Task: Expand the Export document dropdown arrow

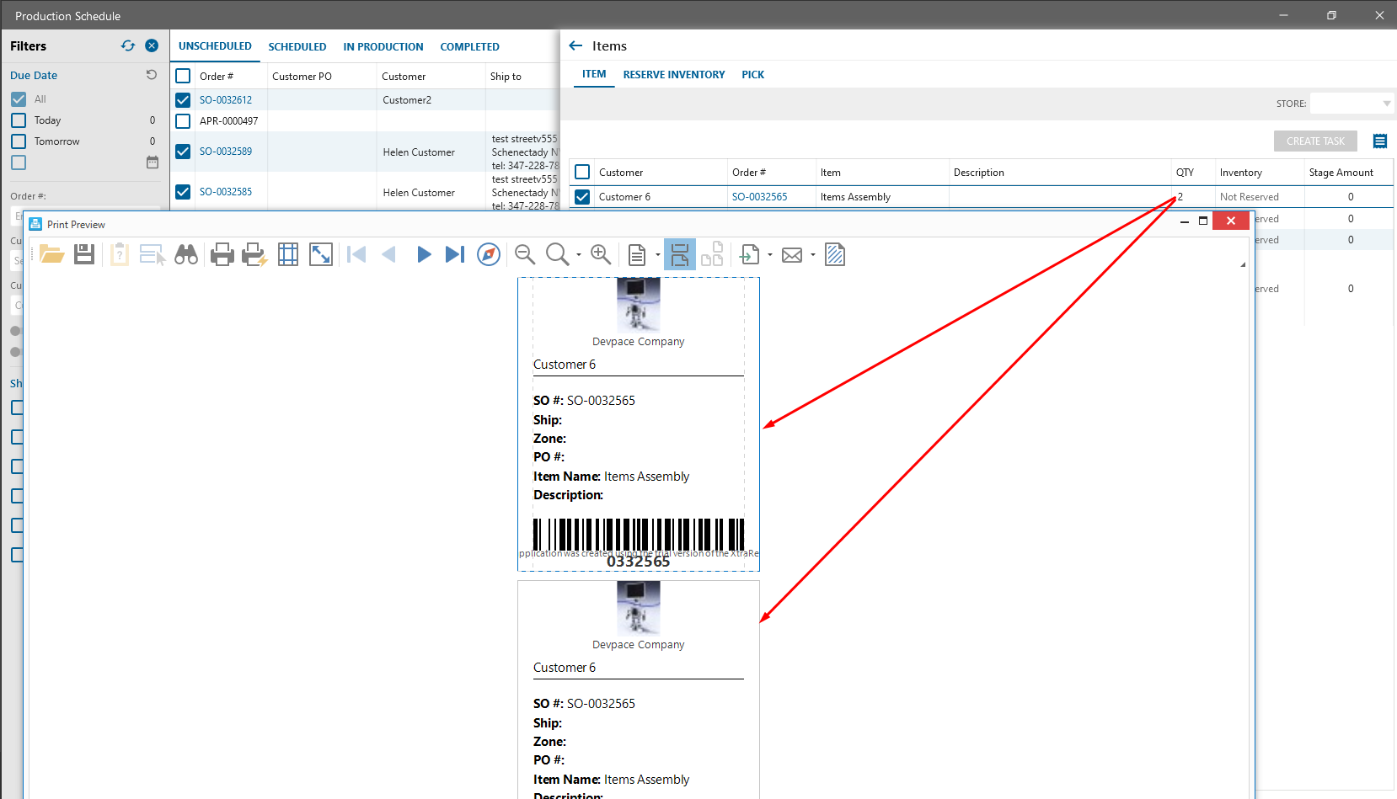Action: click(770, 254)
